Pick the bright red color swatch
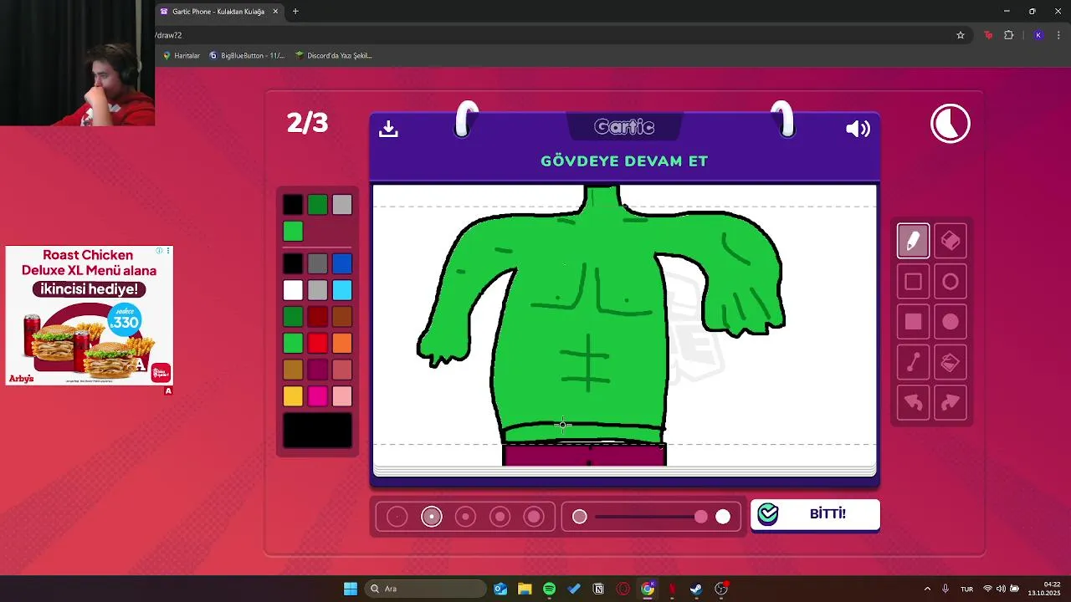The width and height of the screenshot is (1071, 602). (x=317, y=343)
